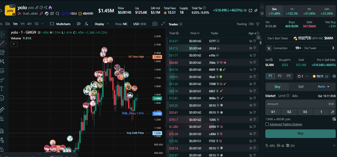Switch chart display to Price
The image size is (337, 157).
point(118,24)
